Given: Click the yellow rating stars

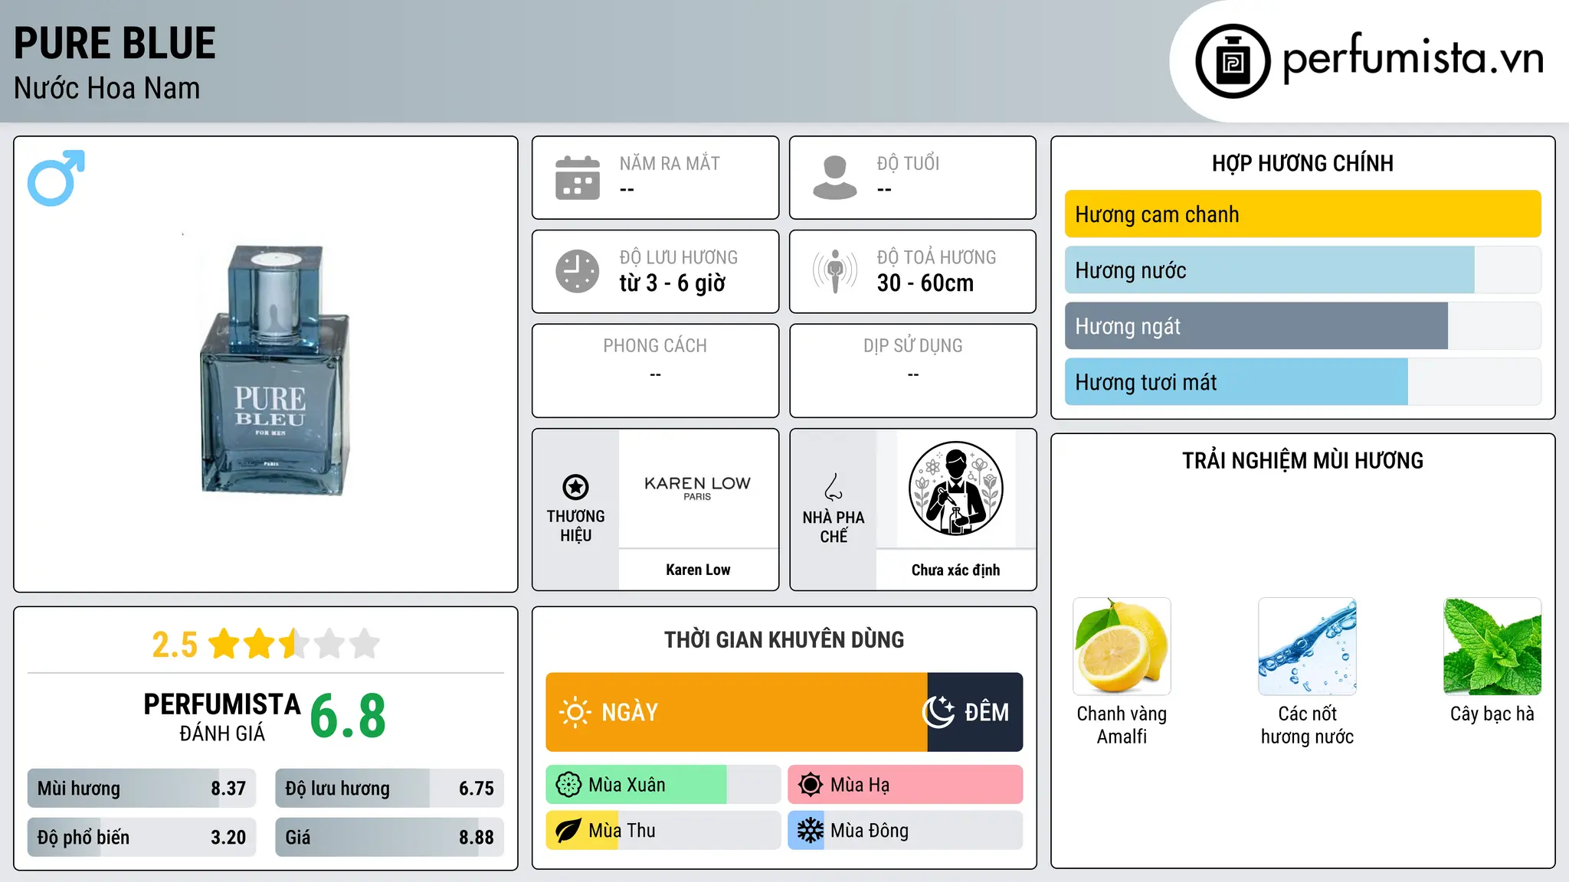Looking at the screenshot, I should (x=294, y=644).
